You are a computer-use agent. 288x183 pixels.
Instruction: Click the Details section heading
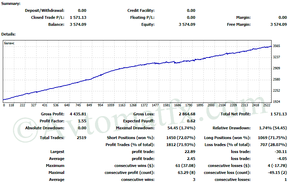coord(8,34)
